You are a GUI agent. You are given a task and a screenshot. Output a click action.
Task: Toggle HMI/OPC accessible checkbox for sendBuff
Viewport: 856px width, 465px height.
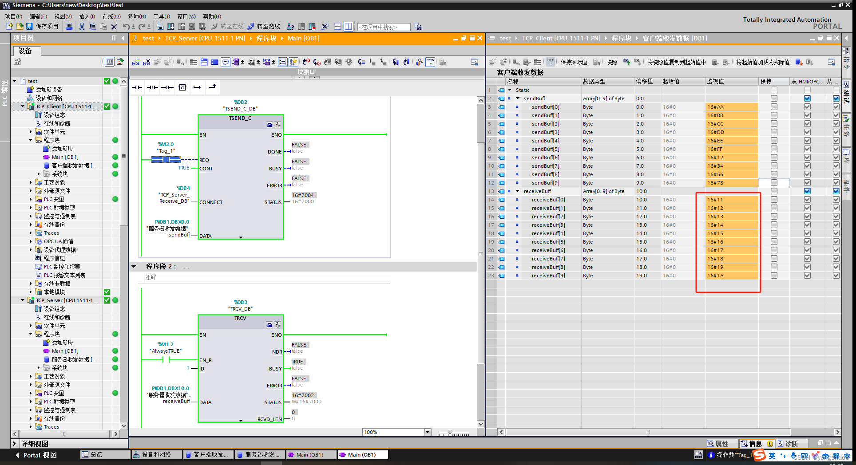(807, 99)
